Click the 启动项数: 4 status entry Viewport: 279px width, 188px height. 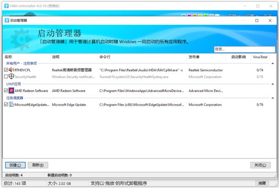(x=14, y=175)
